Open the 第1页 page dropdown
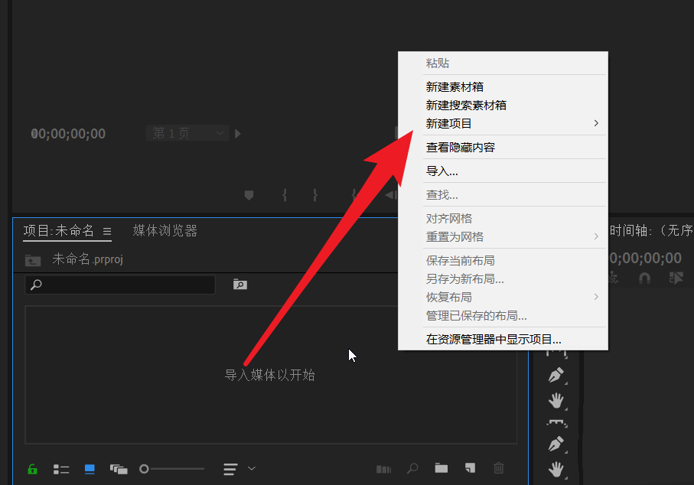The height and width of the screenshot is (485, 694). 186,132
